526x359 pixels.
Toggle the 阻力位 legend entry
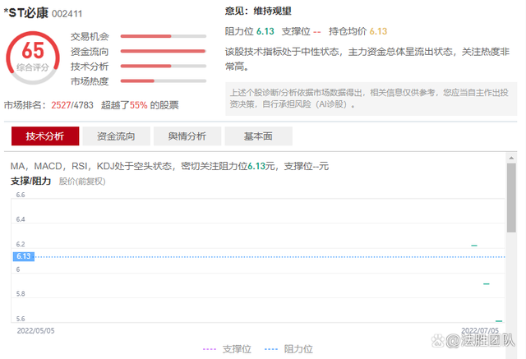coord(288,349)
